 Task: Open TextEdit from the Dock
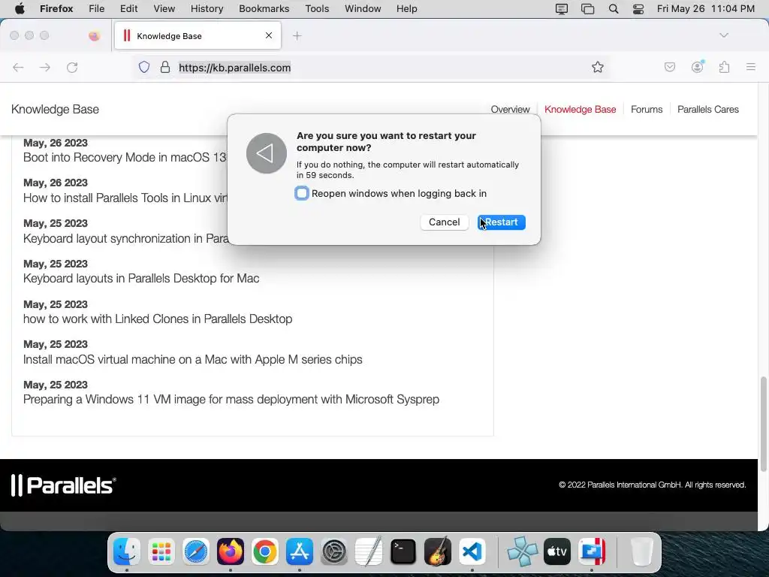368,551
